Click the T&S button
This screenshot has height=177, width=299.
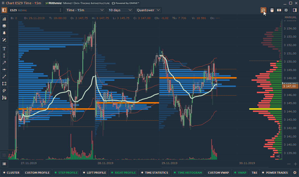(255, 173)
